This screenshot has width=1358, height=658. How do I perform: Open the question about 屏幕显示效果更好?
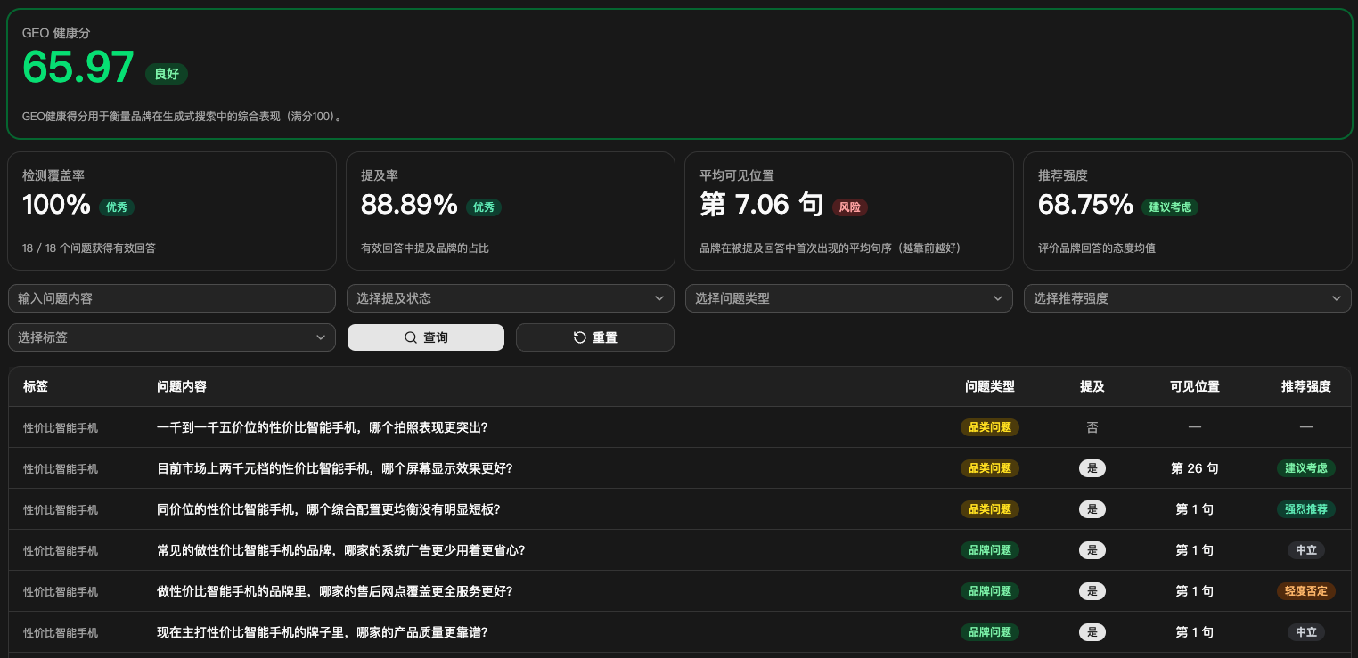(x=335, y=468)
